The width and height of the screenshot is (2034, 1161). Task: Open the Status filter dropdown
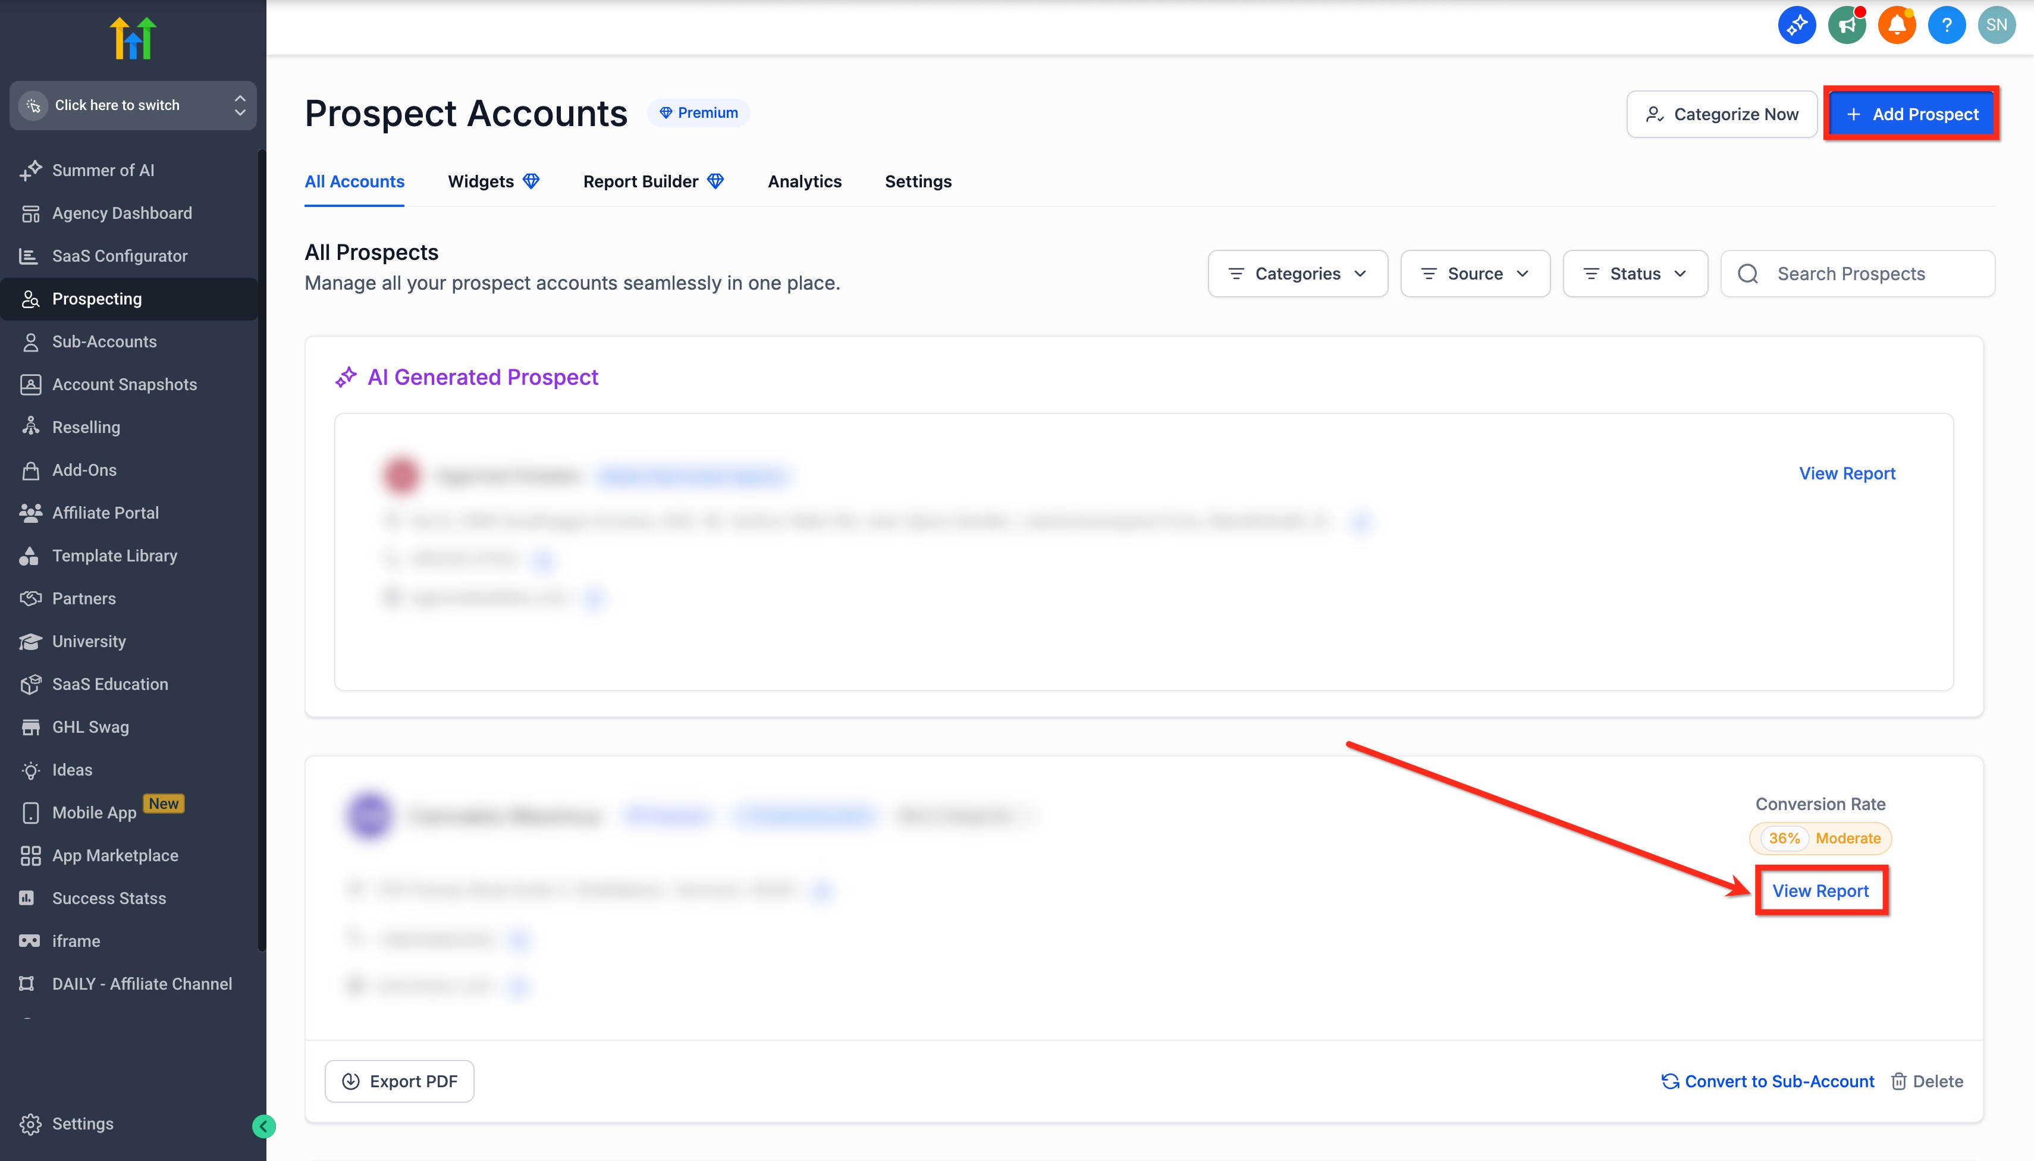click(1634, 274)
